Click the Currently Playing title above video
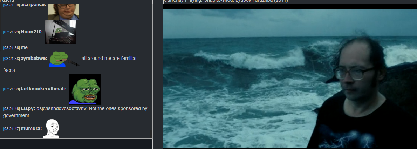 click(x=226, y=1)
